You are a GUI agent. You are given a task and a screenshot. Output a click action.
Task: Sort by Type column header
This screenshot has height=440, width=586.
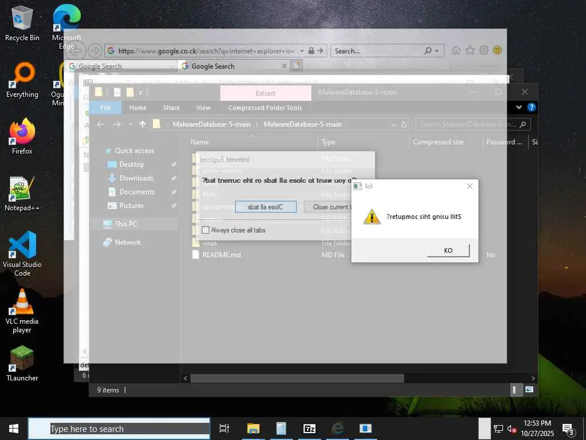coord(328,142)
